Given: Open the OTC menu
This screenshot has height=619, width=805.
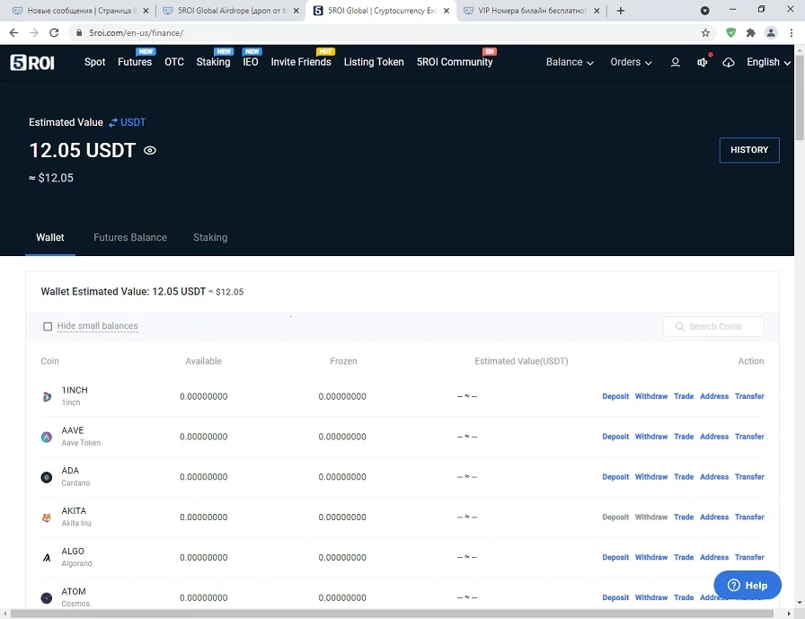Looking at the screenshot, I should [174, 62].
